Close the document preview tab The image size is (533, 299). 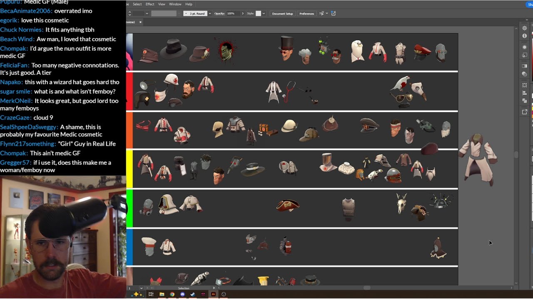click(x=140, y=22)
